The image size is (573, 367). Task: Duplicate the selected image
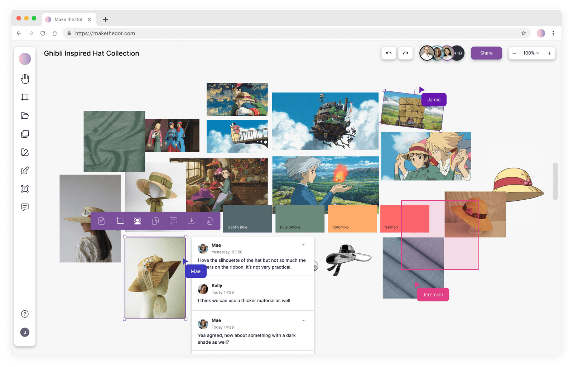pyautogui.click(x=155, y=221)
